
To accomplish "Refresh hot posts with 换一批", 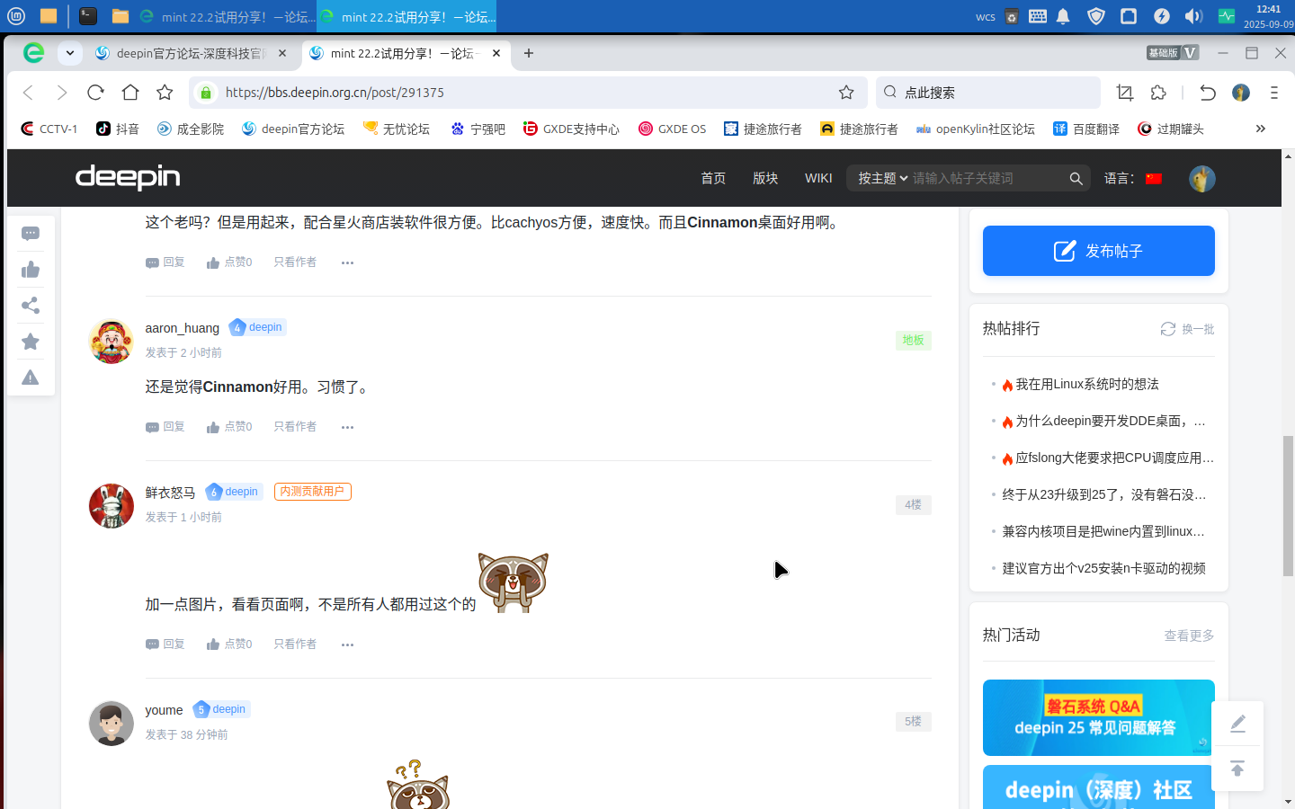I will point(1187,329).
